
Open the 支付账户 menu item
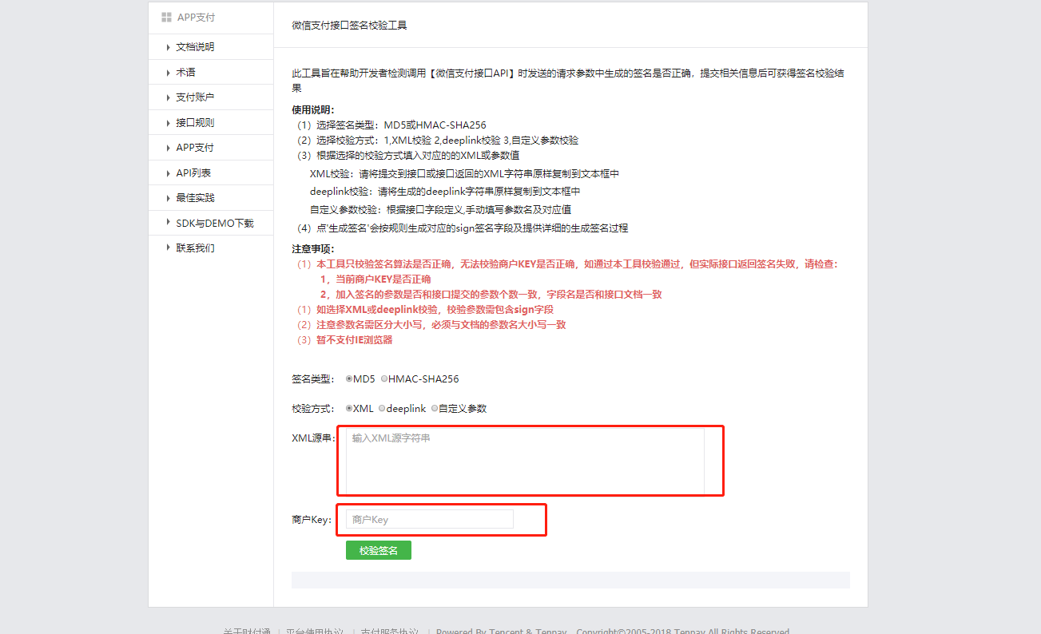pos(195,97)
